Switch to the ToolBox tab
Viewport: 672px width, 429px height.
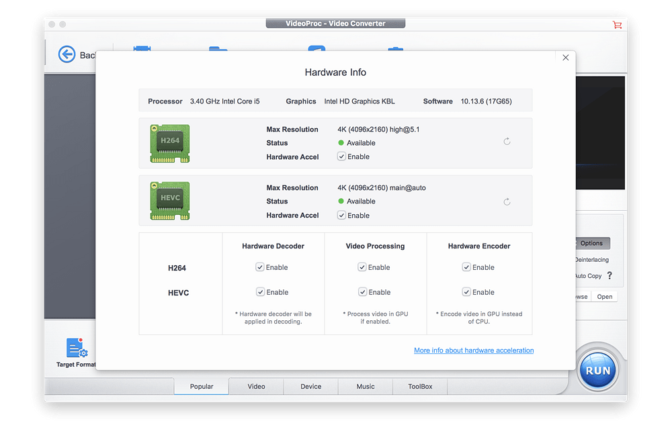pyautogui.click(x=420, y=386)
